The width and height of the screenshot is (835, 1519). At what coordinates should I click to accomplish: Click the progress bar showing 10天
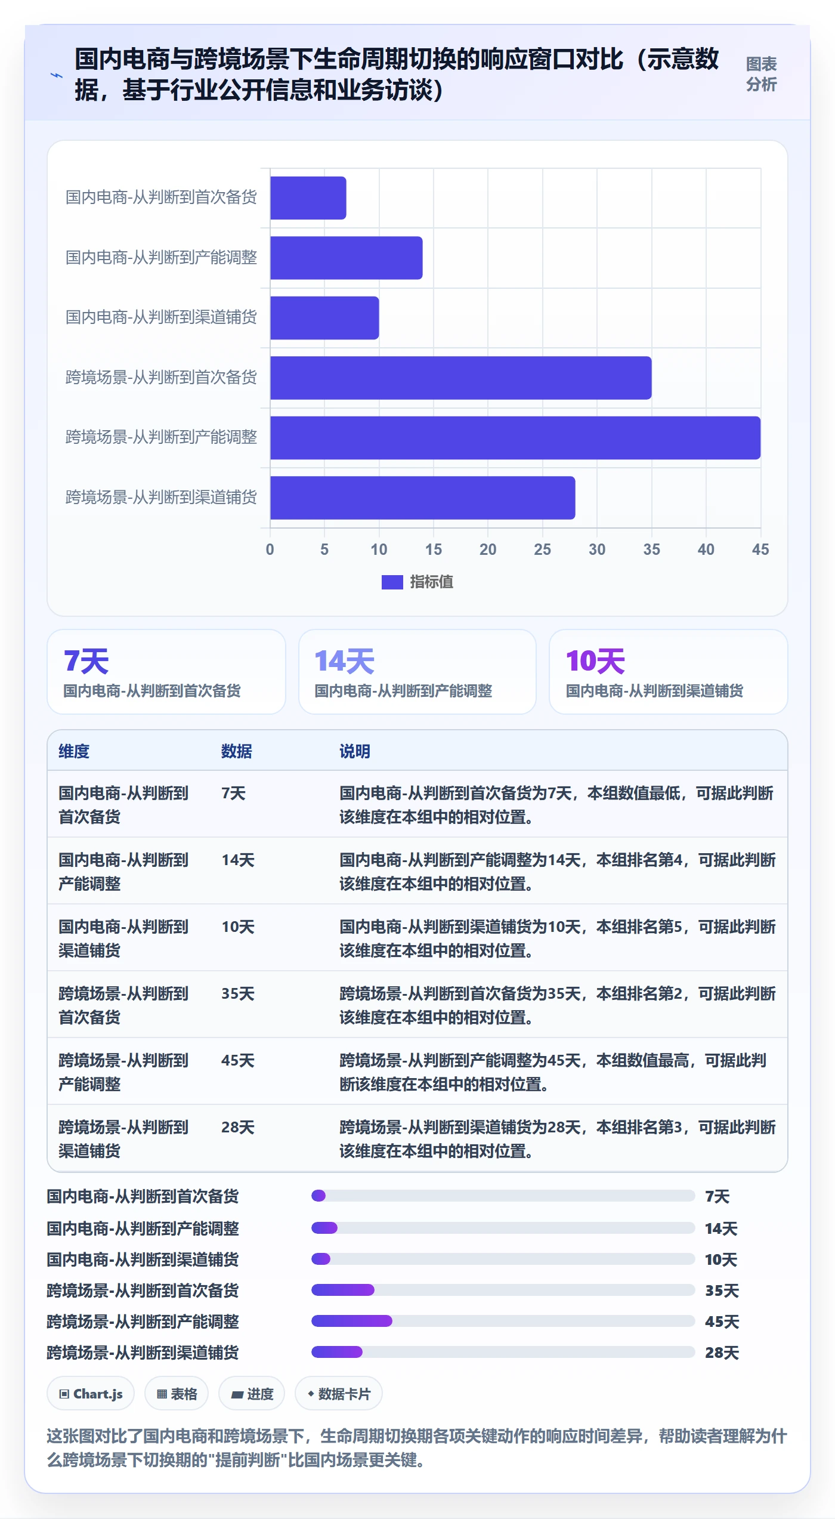point(503,1259)
